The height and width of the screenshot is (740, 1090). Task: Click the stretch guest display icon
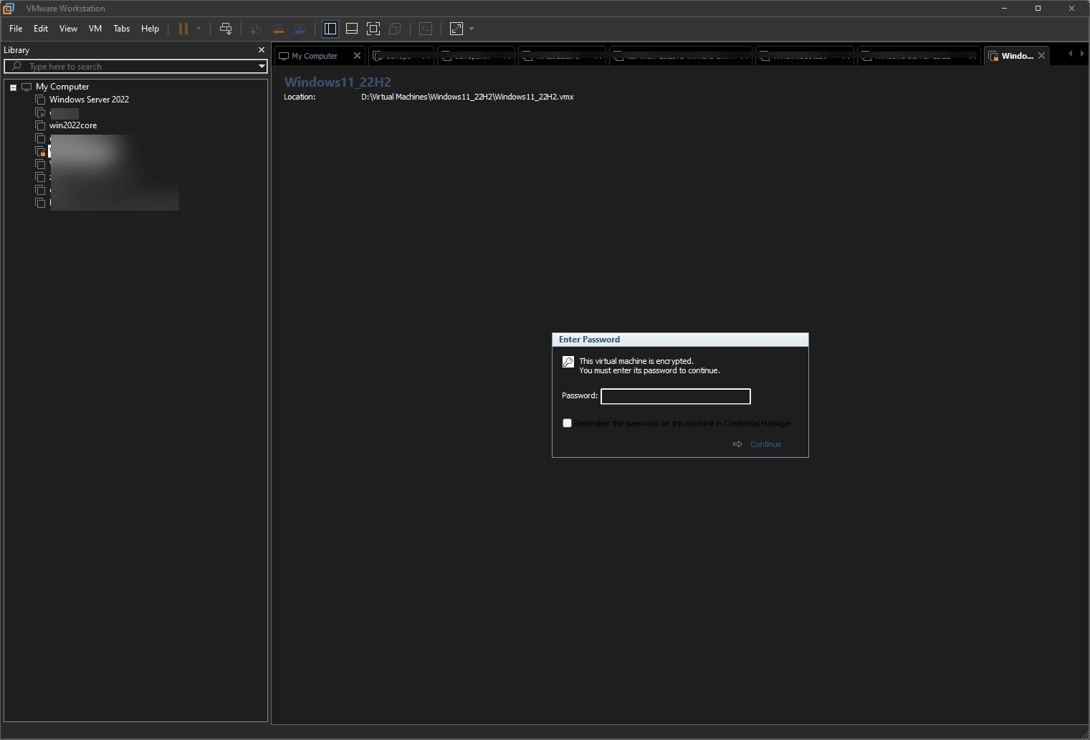click(456, 29)
